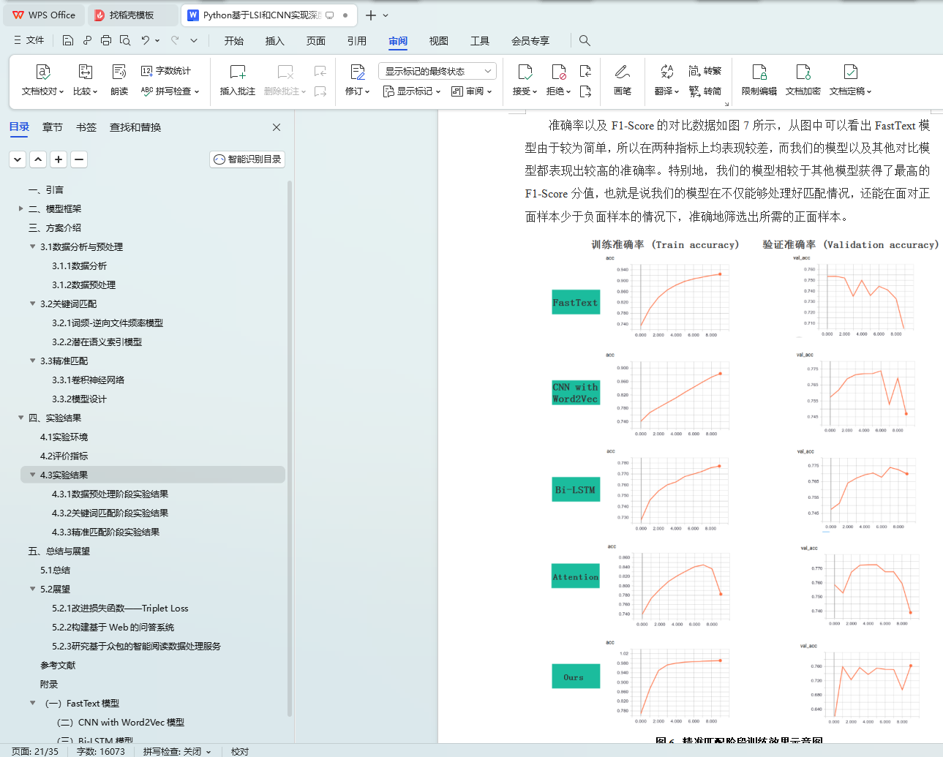Start 朗读 read-aloud tool
Screen dimensions: 943x757
(x=119, y=80)
